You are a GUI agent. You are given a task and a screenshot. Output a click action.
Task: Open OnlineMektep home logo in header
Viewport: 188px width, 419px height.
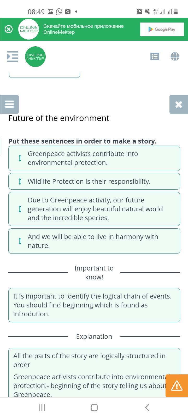pos(36,57)
